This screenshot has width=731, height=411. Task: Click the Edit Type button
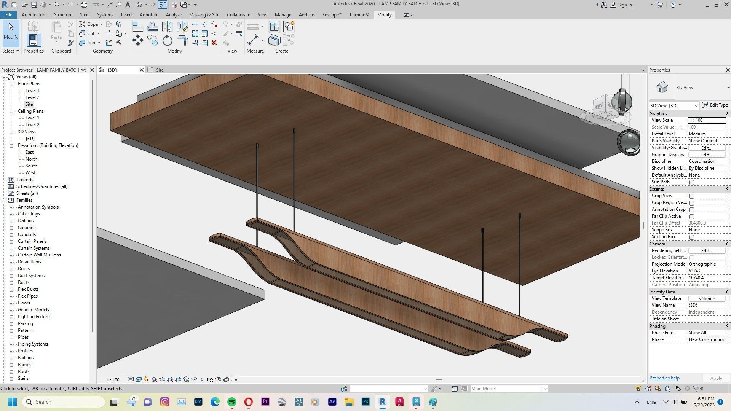715,105
